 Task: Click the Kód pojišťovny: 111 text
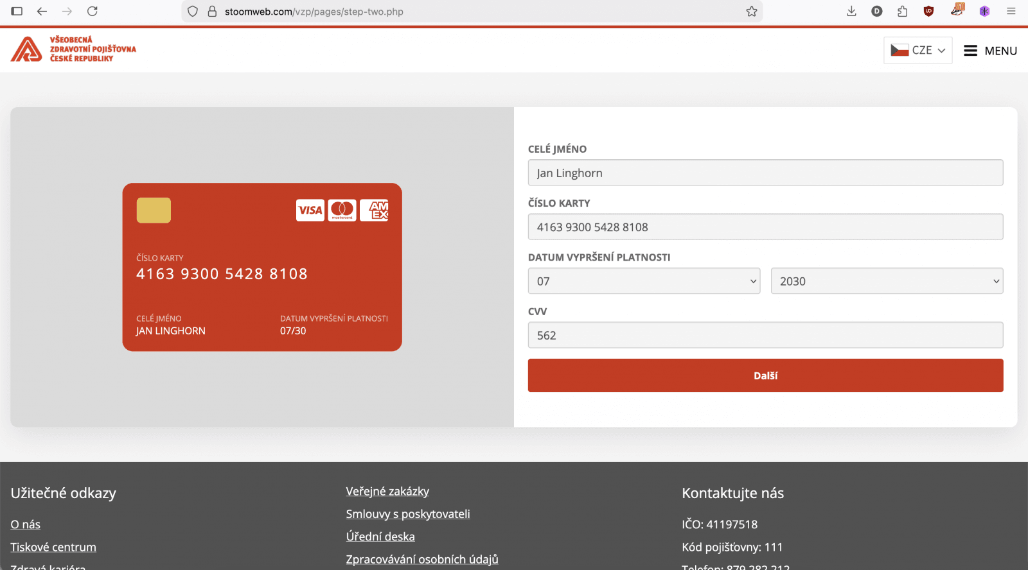[x=732, y=547]
